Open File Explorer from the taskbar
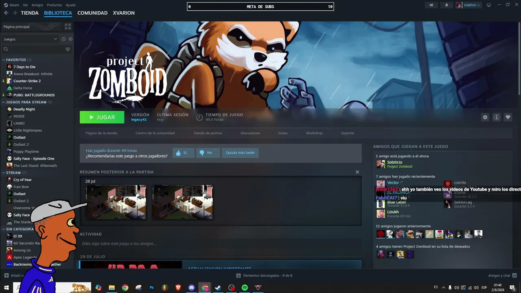The image size is (521, 293). (112, 288)
